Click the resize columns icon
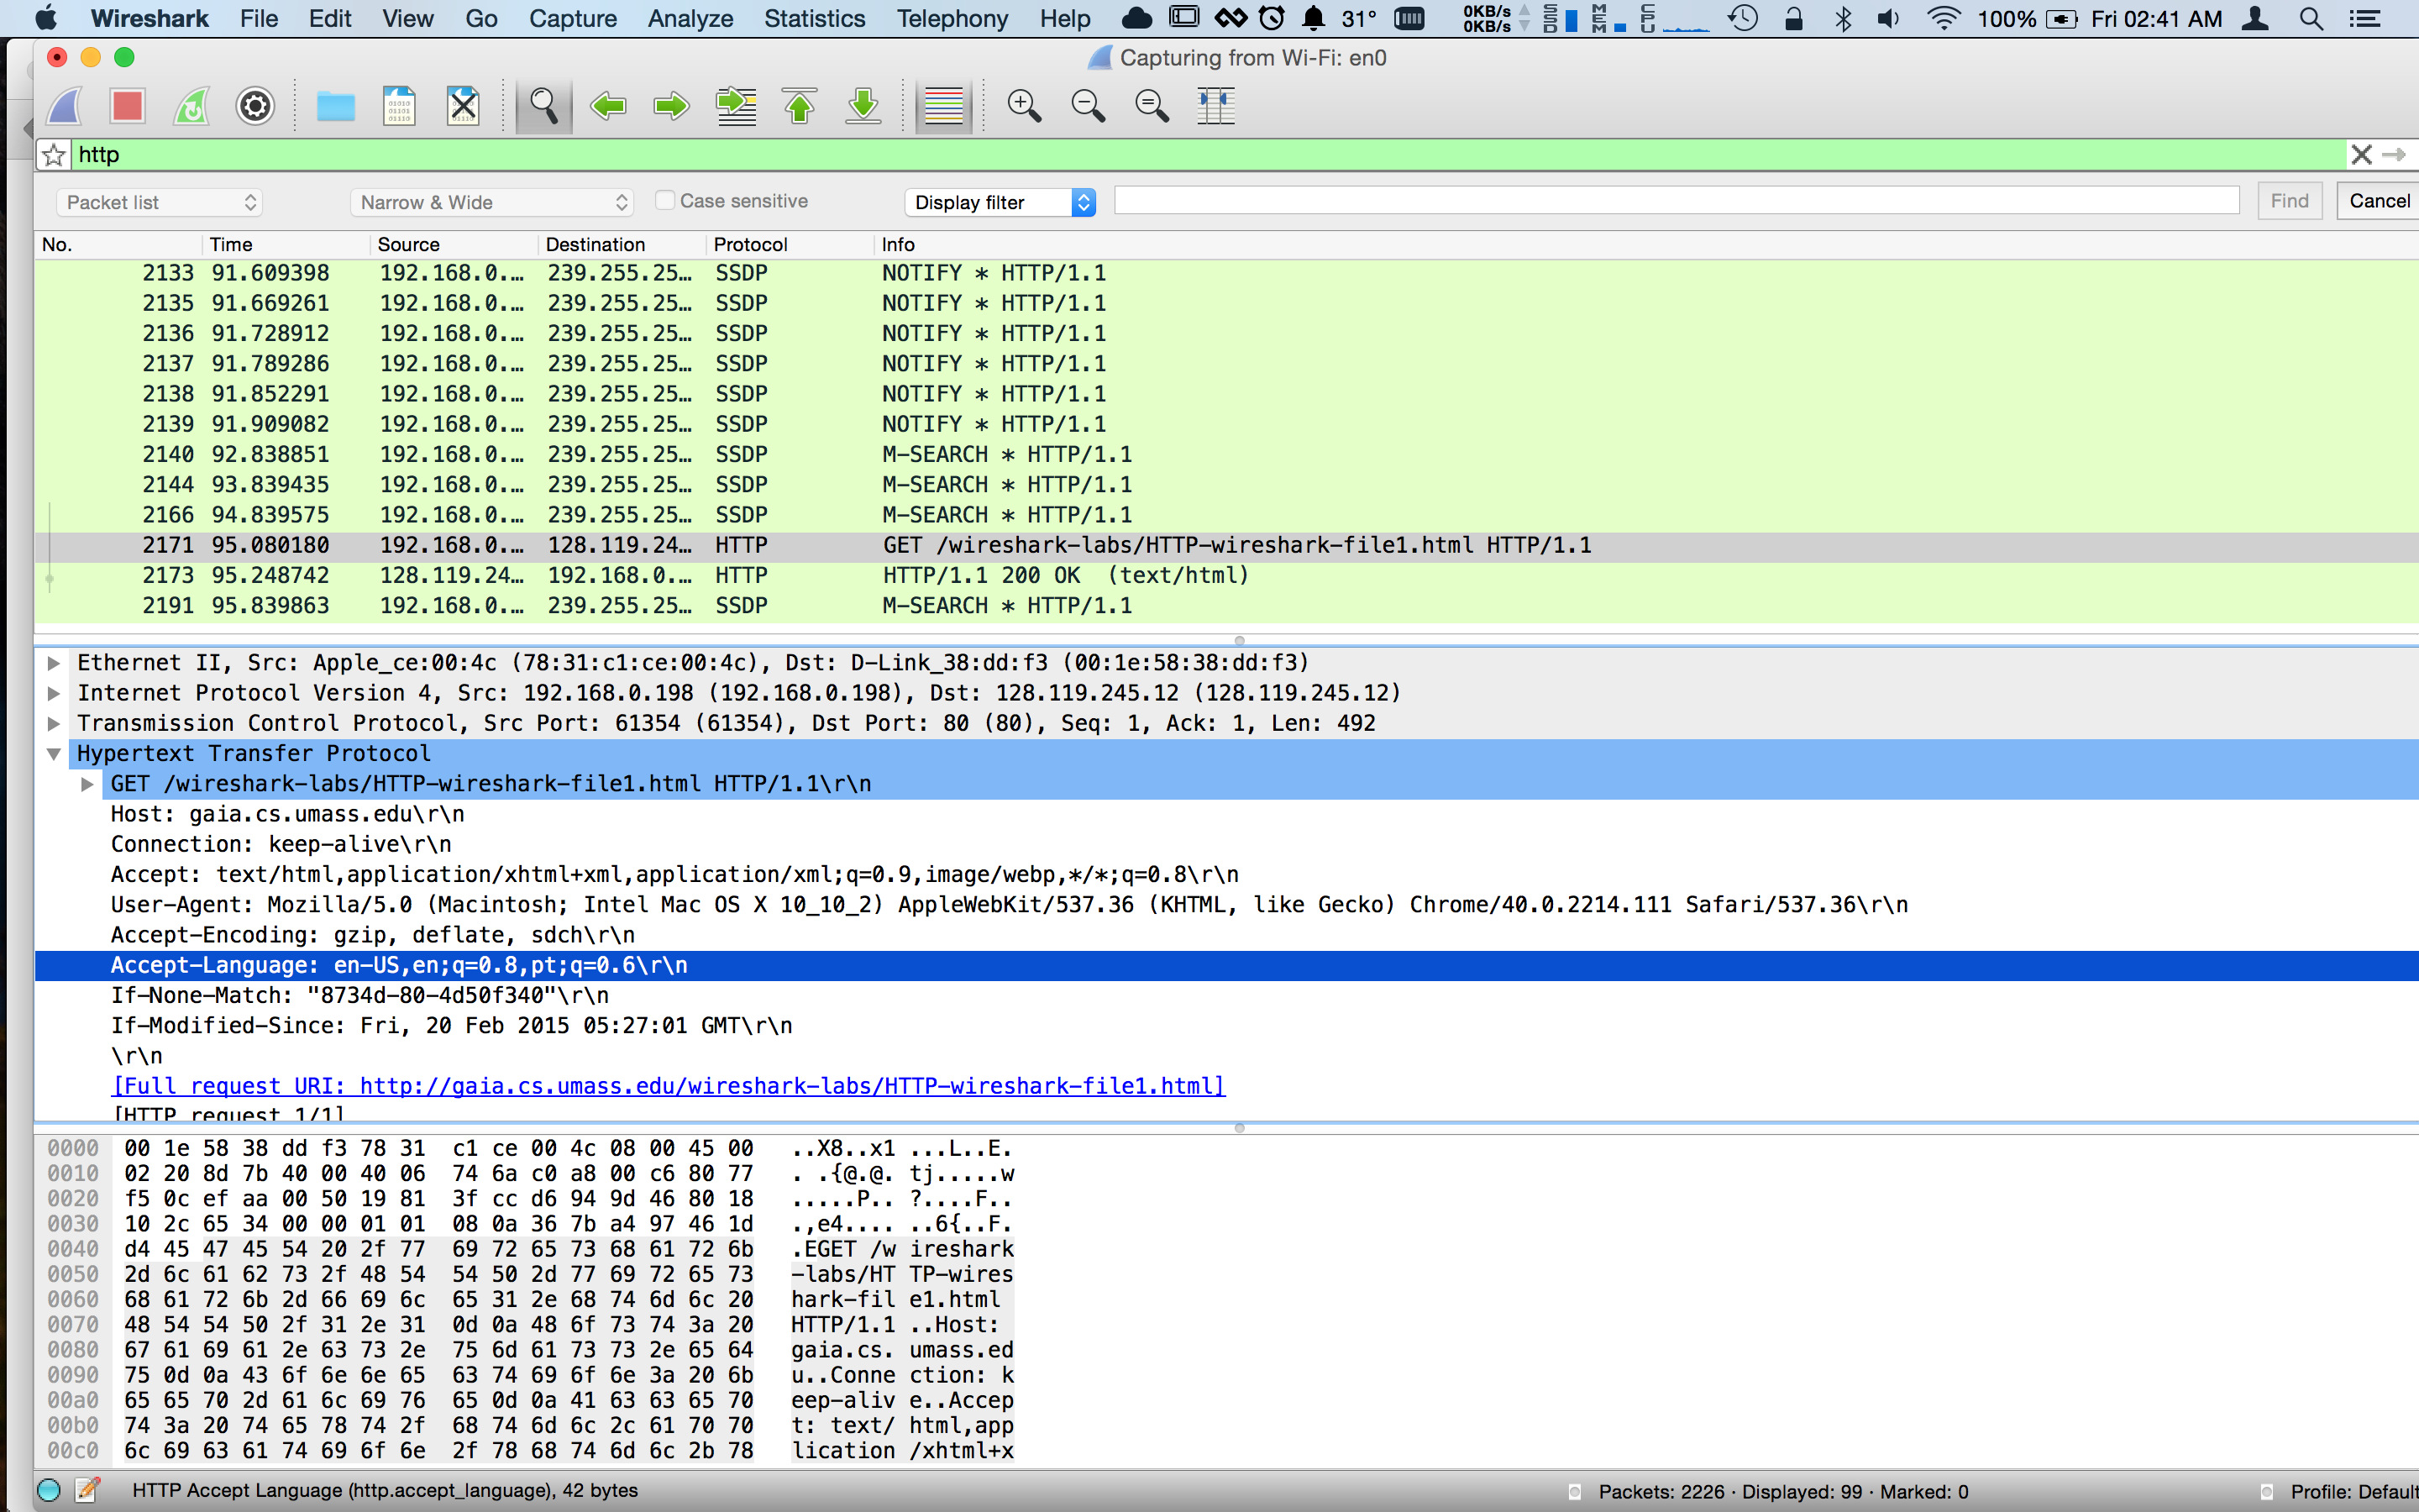 1215,105
